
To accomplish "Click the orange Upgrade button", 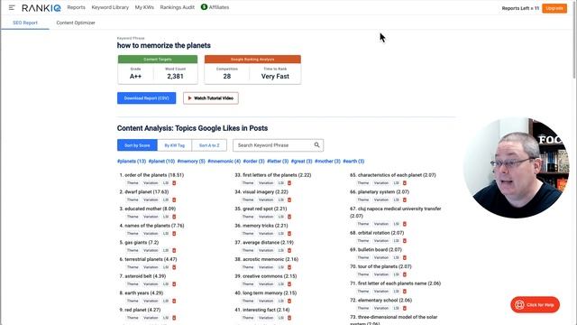I will [554, 8].
